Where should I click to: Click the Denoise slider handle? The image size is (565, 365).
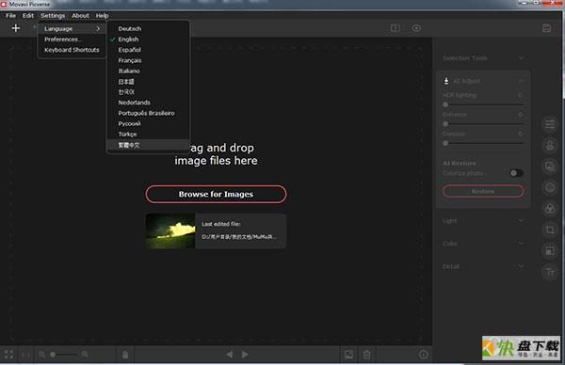[x=445, y=143]
